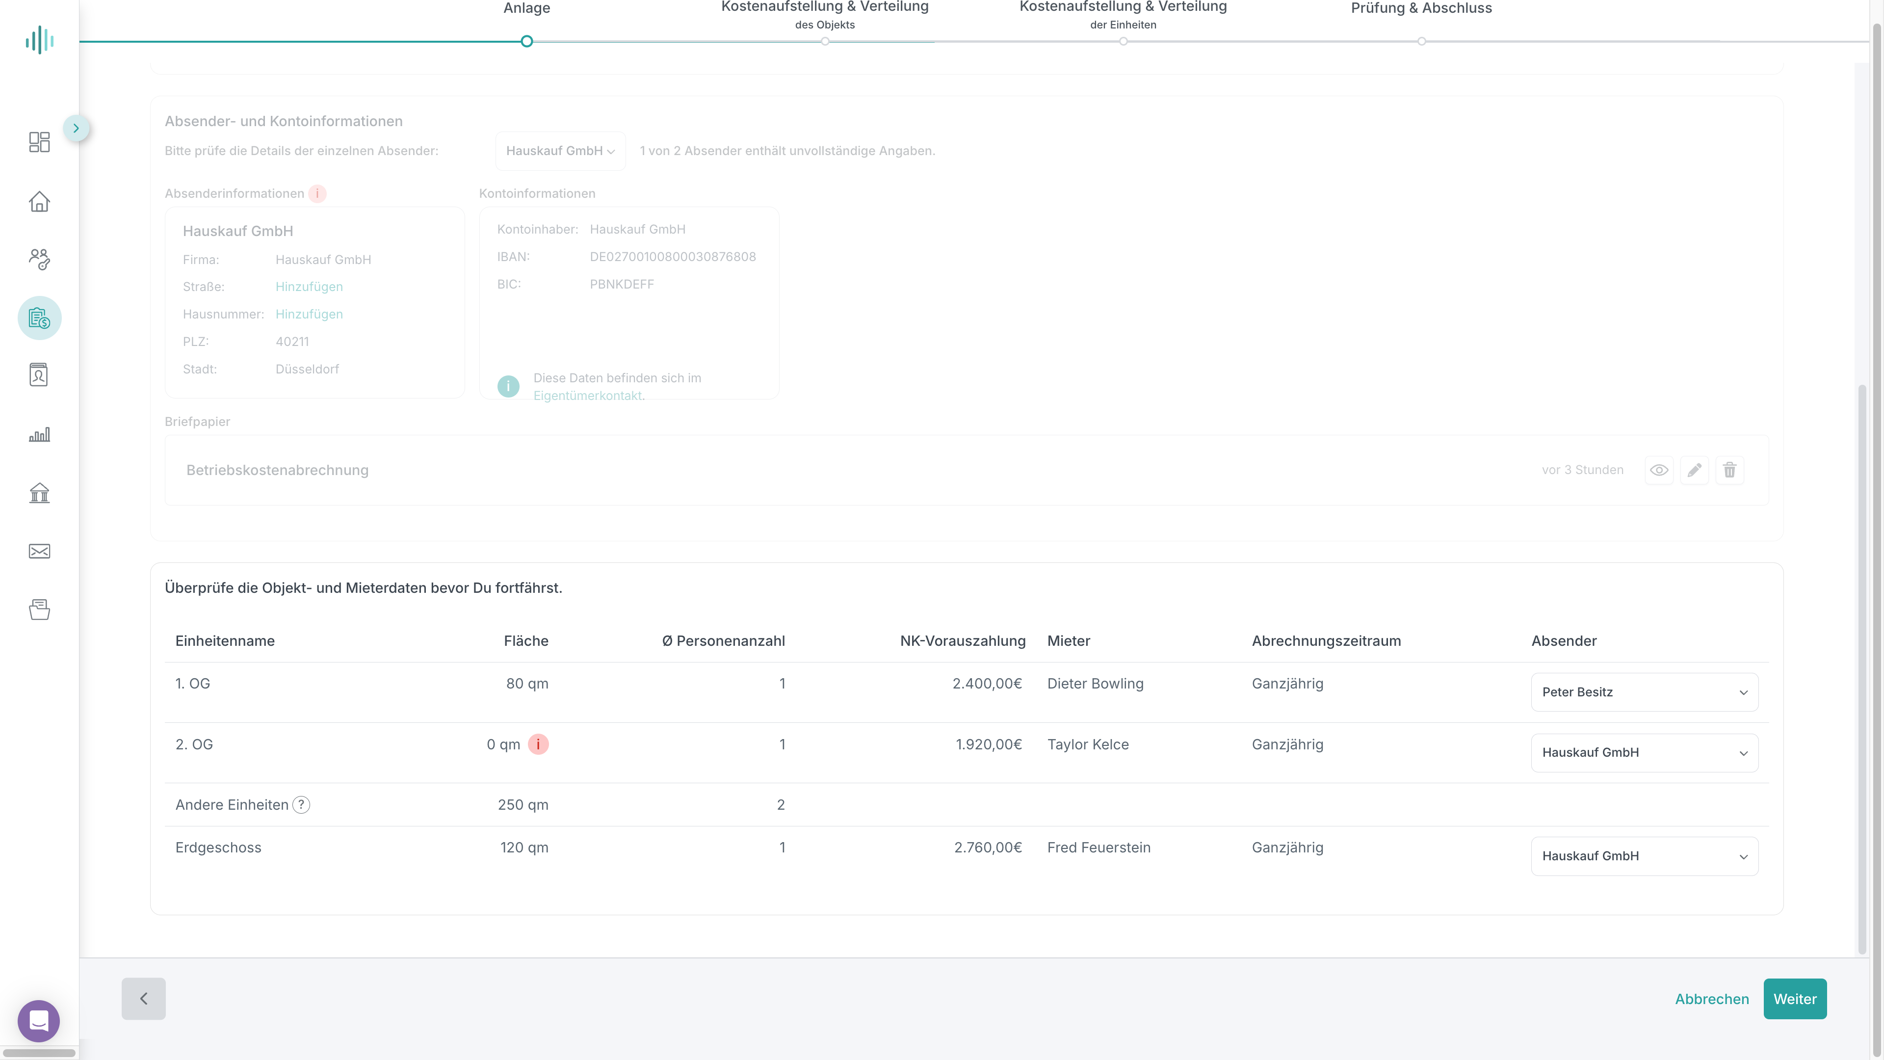
Task: Click the des Objekts progress step marker
Action: [825, 41]
